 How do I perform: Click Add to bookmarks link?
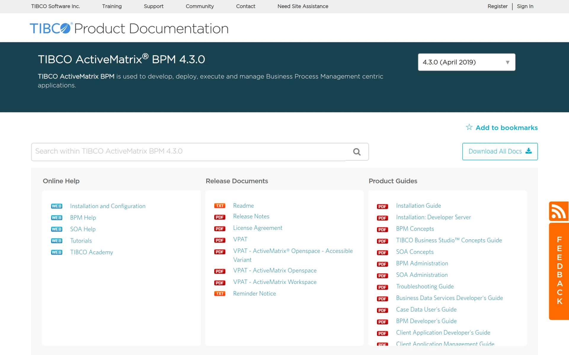[x=506, y=128]
